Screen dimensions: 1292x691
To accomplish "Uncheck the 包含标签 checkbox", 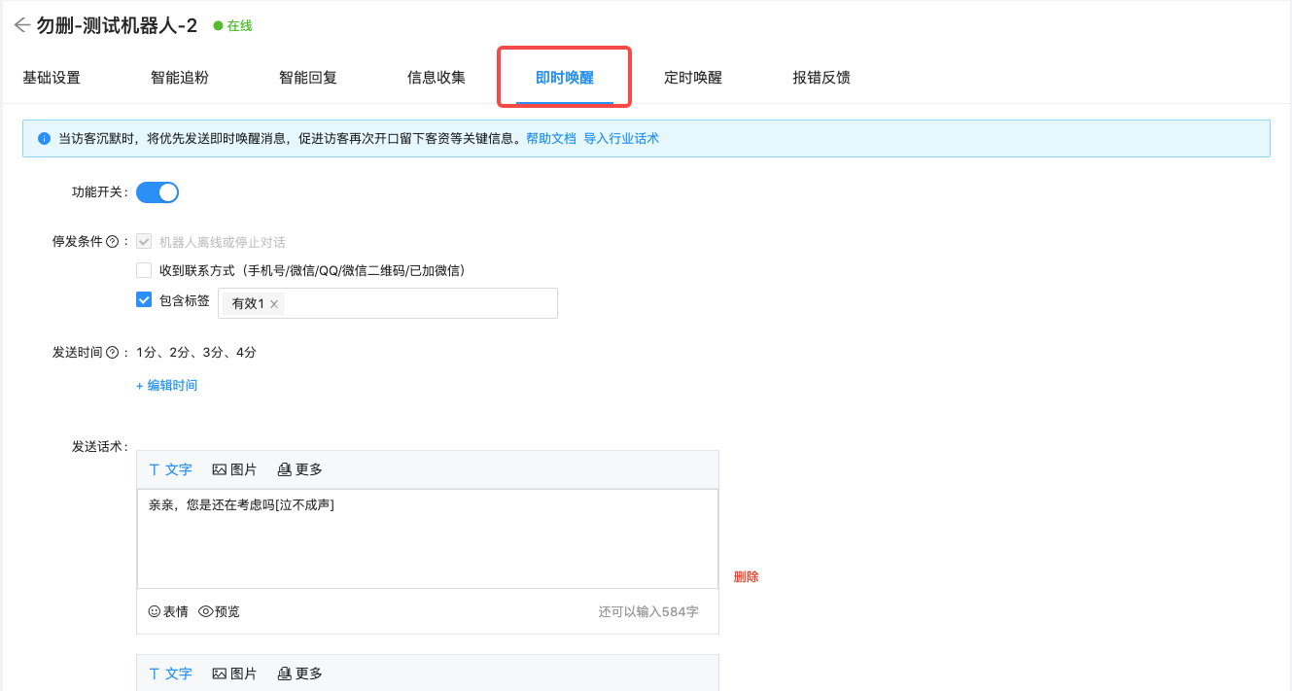I will [x=144, y=300].
